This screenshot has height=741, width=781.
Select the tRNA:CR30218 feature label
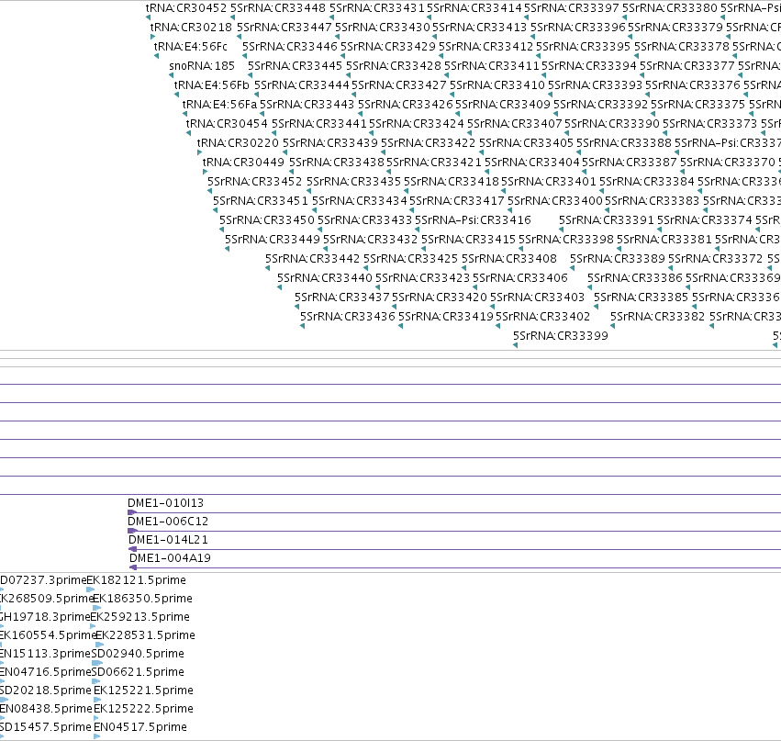pyautogui.click(x=191, y=28)
